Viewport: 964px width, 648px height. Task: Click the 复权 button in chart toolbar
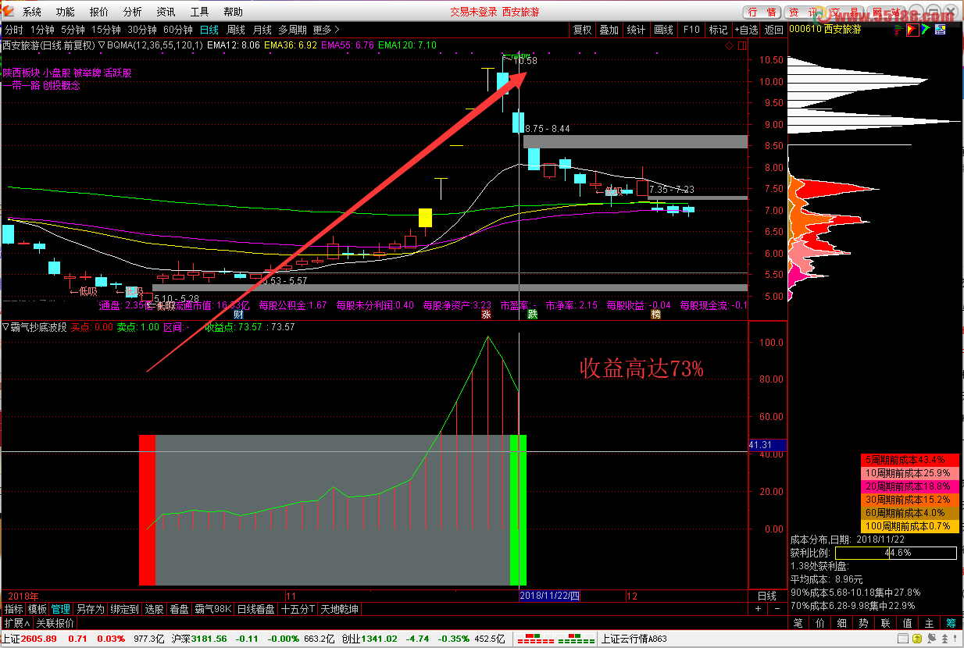point(582,30)
